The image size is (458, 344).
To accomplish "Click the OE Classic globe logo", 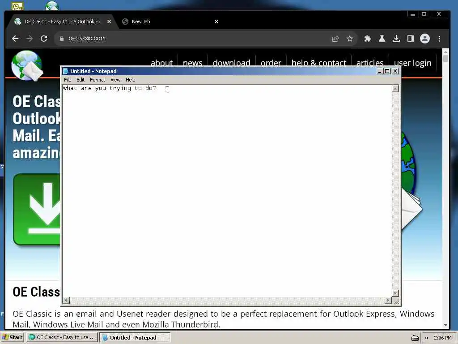I will (27, 65).
